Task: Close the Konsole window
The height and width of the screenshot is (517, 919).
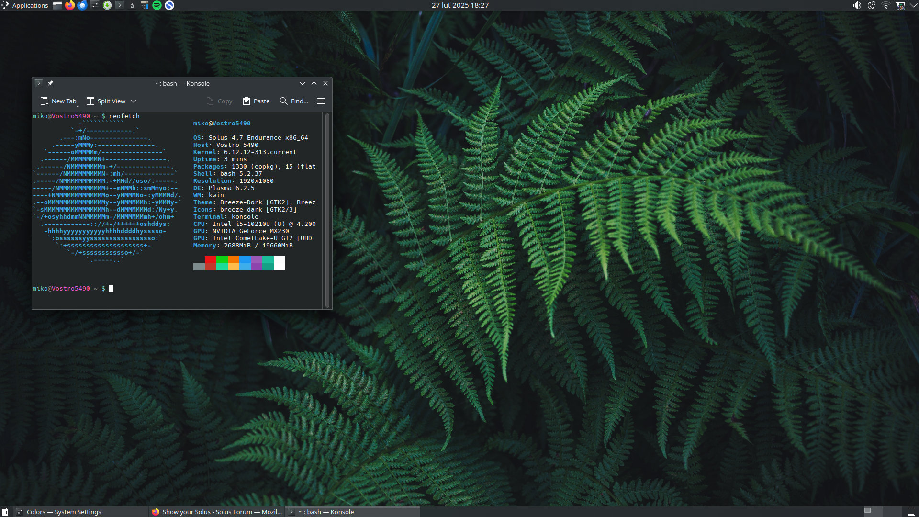Action: [x=325, y=83]
